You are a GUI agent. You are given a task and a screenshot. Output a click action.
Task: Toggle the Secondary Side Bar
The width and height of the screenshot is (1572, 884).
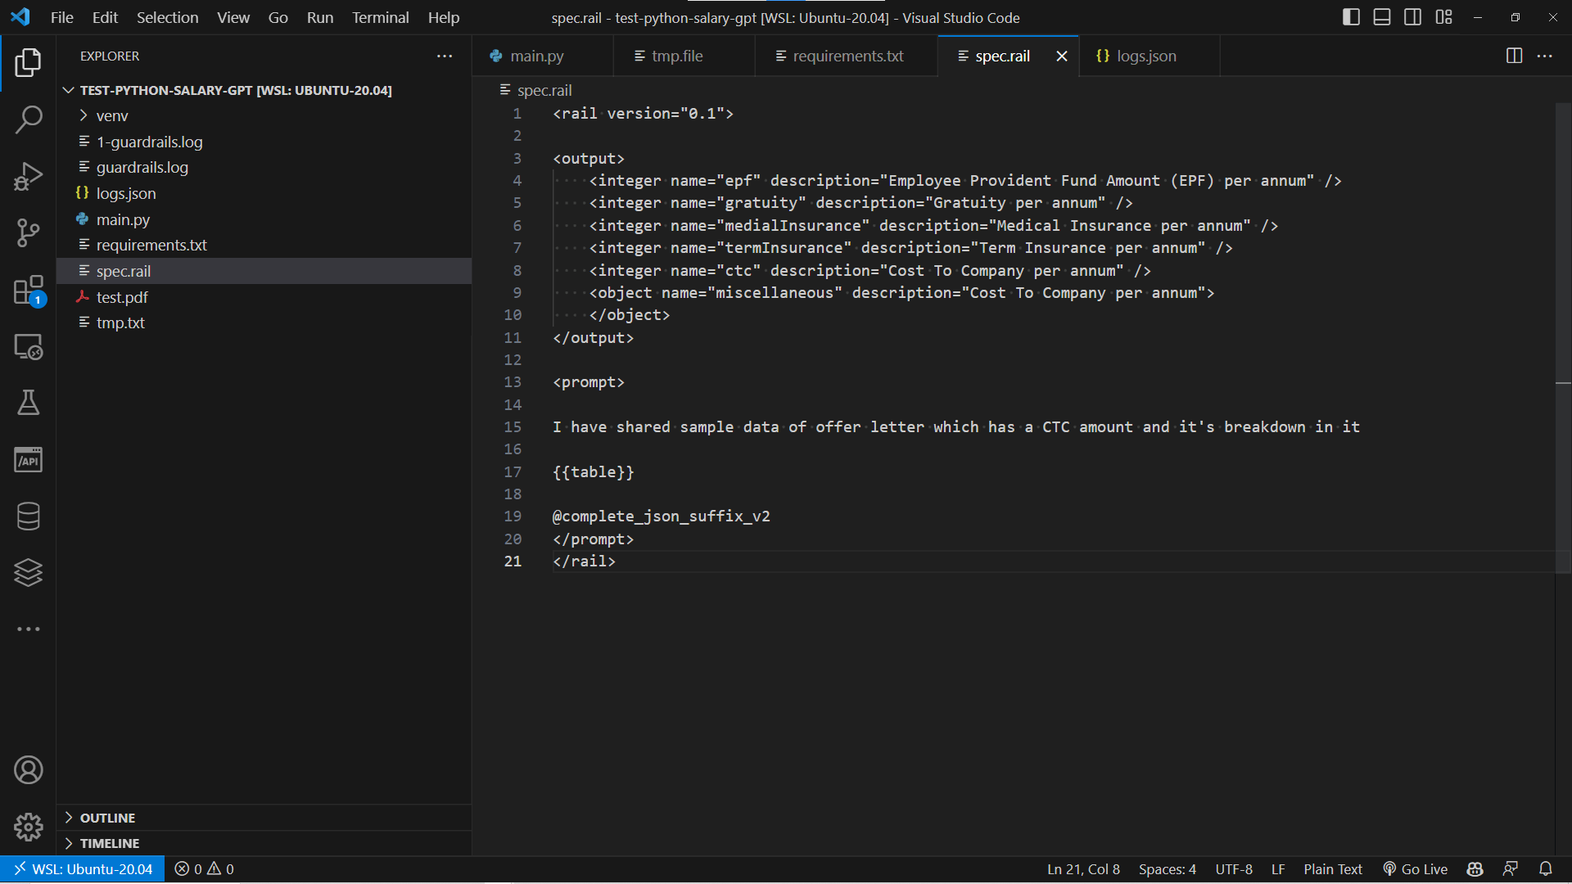[1412, 16]
